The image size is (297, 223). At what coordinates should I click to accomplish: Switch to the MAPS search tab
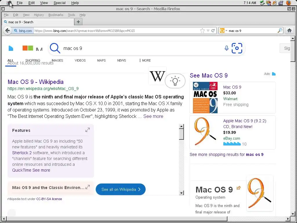coord(101,60)
